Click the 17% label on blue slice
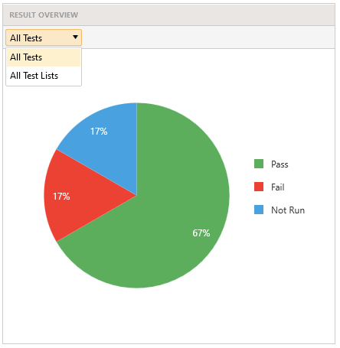Image resolution: width=340 pixels, height=348 pixels. [x=99, y=132]
